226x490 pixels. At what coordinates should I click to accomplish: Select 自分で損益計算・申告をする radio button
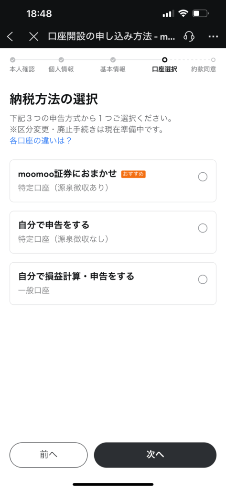point(203,279)
